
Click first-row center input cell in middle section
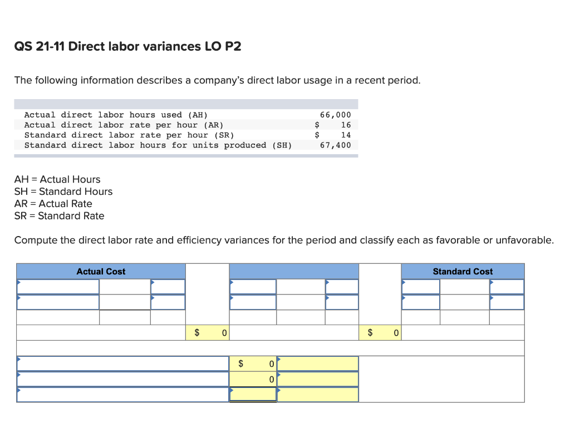coord(301,287)
